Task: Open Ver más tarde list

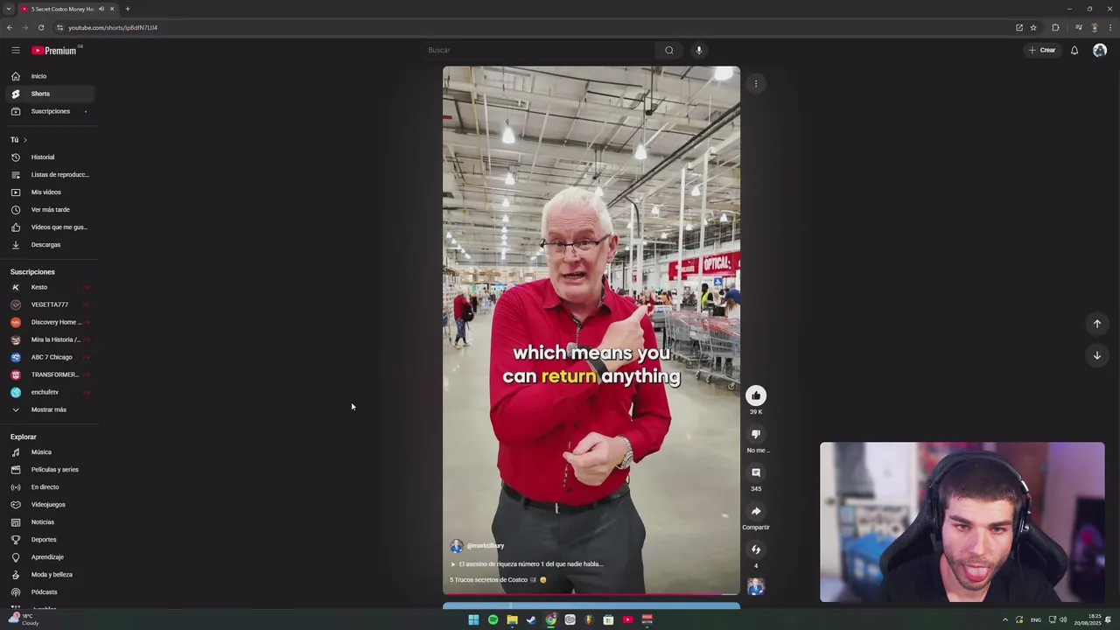Action: click(49, 210)
